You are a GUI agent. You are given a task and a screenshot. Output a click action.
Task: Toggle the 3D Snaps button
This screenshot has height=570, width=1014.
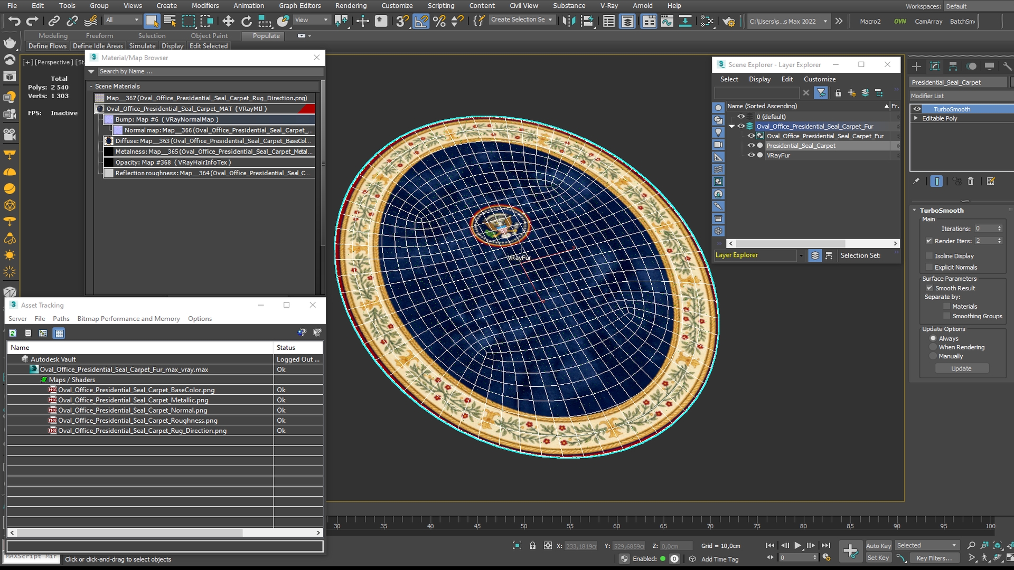point(402,21)
